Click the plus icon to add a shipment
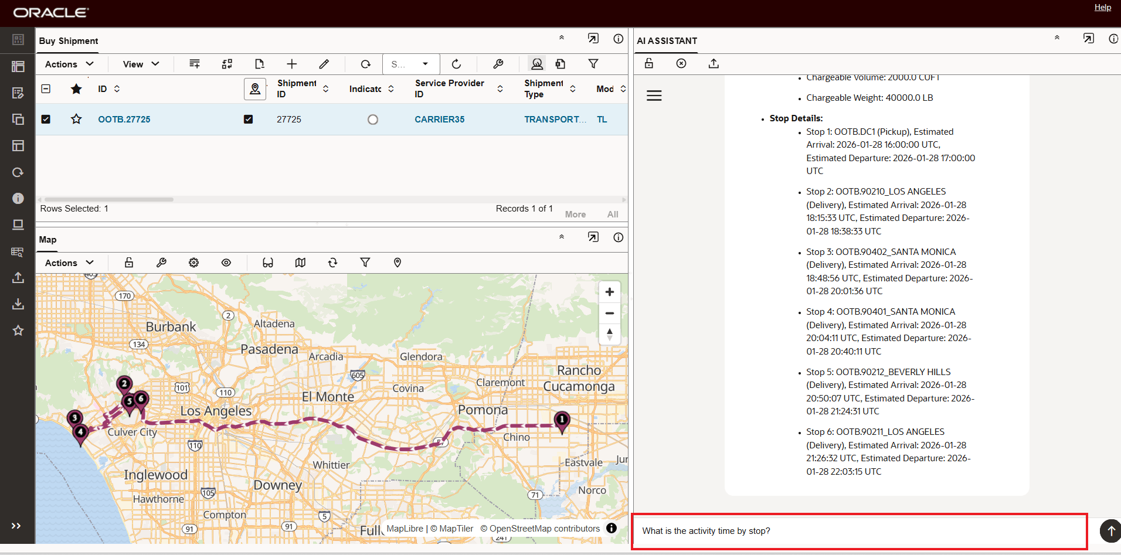The height and width of the screenshot is (555, 1121). coord(291,64)
